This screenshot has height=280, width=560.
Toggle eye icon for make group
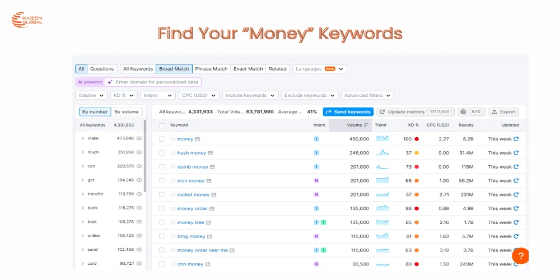tap(139, 138)
